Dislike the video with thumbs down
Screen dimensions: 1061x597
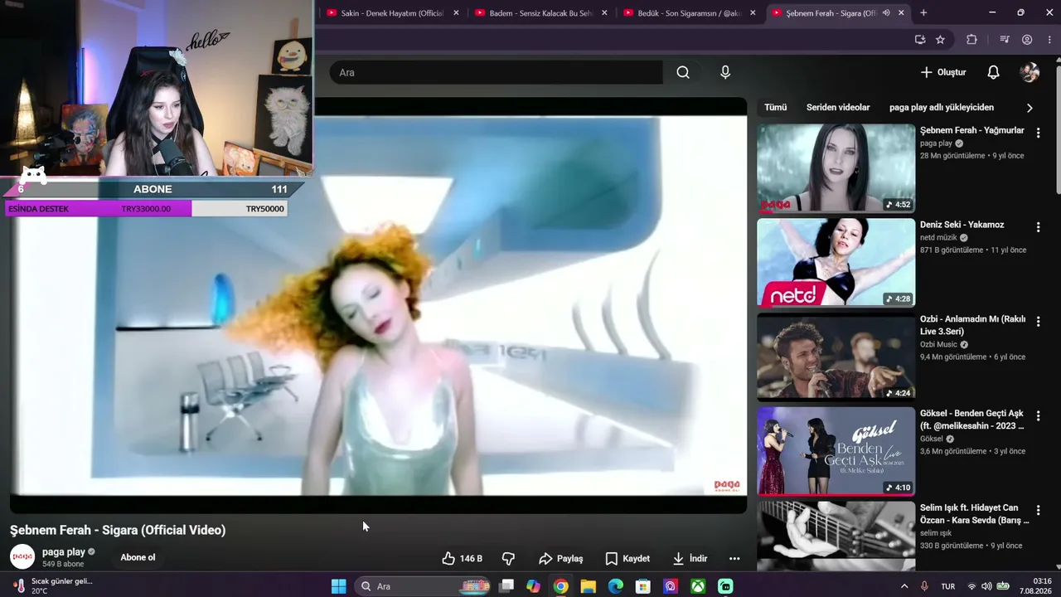[509, 558]
